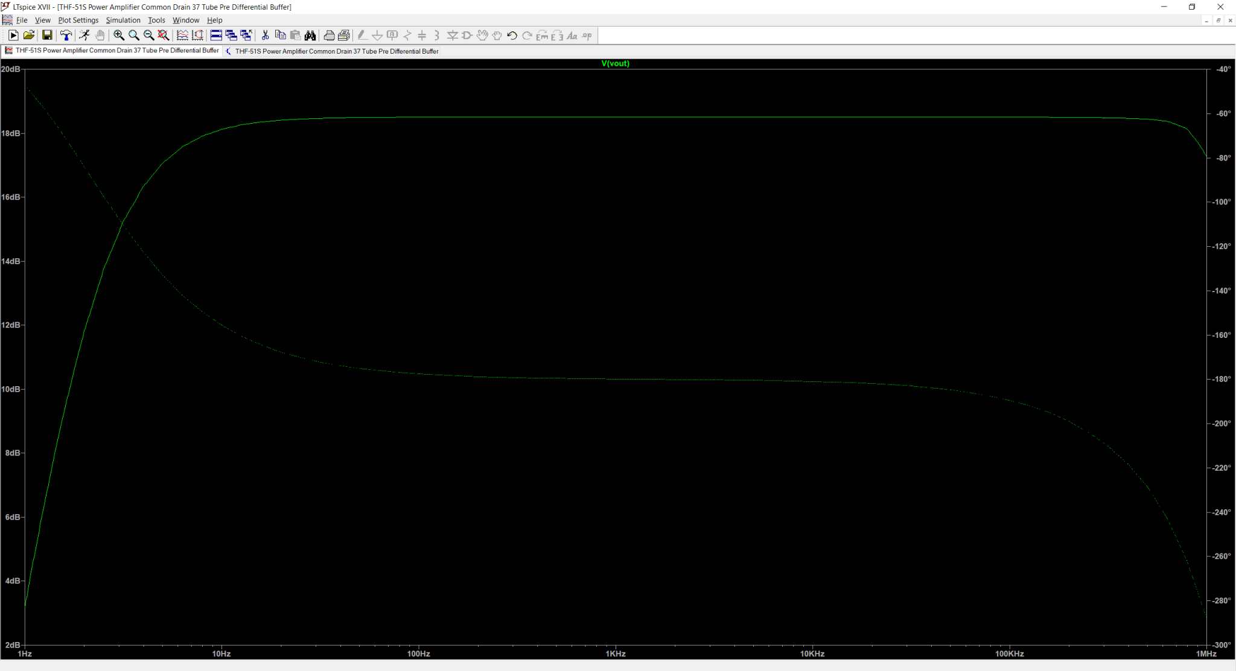The image size is (1236, 671).
Task: Click the Place Ground icon
Action: click(377, 36)
